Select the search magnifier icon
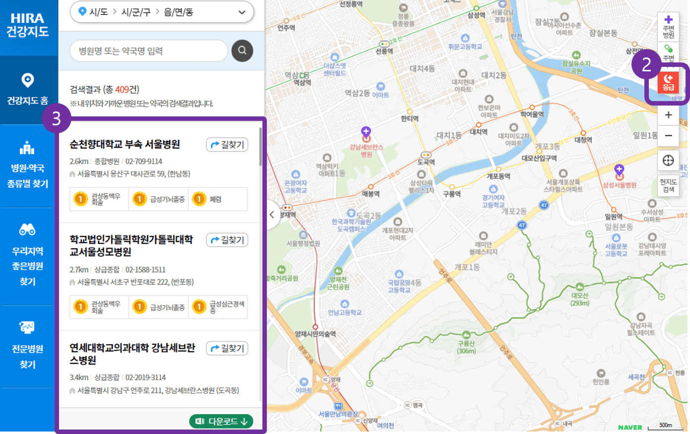 point(242,50)
